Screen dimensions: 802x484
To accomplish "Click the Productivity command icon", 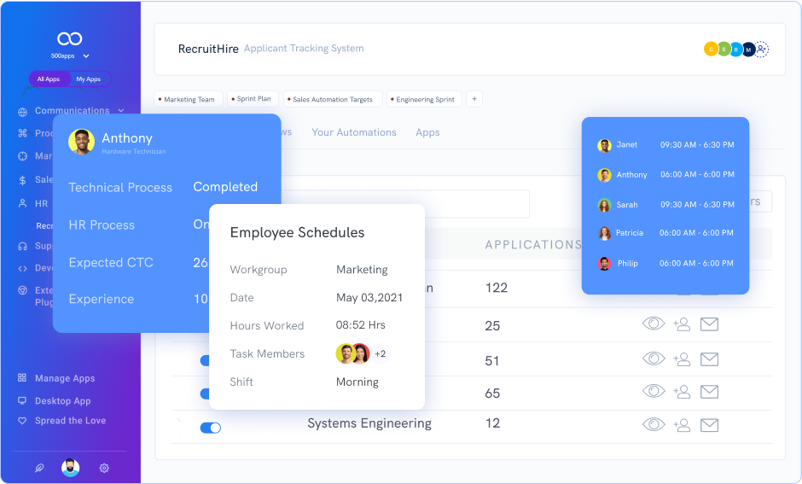I will click(22, 133).
